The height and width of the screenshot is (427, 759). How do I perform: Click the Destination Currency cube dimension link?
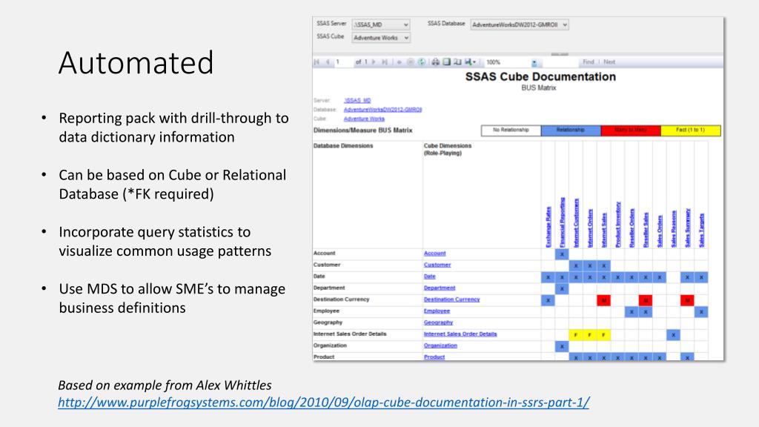tap(451, 299)
